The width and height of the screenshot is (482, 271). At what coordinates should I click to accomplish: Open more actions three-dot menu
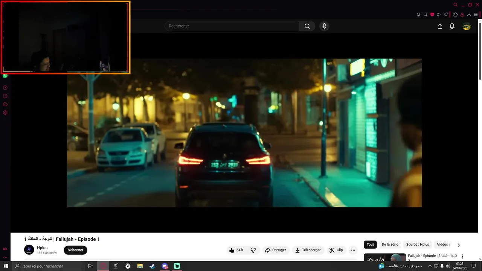tap(353, 250)
